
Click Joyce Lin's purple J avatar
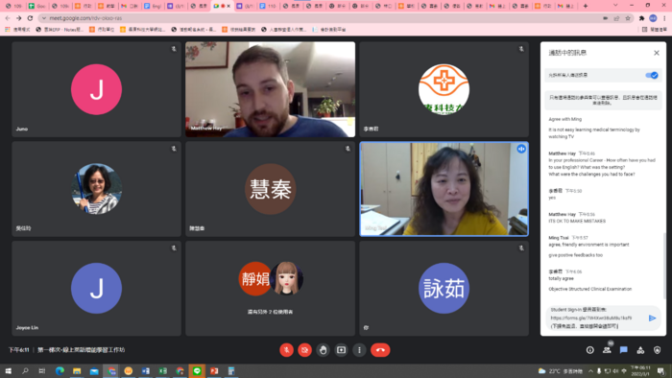[96, 288]
